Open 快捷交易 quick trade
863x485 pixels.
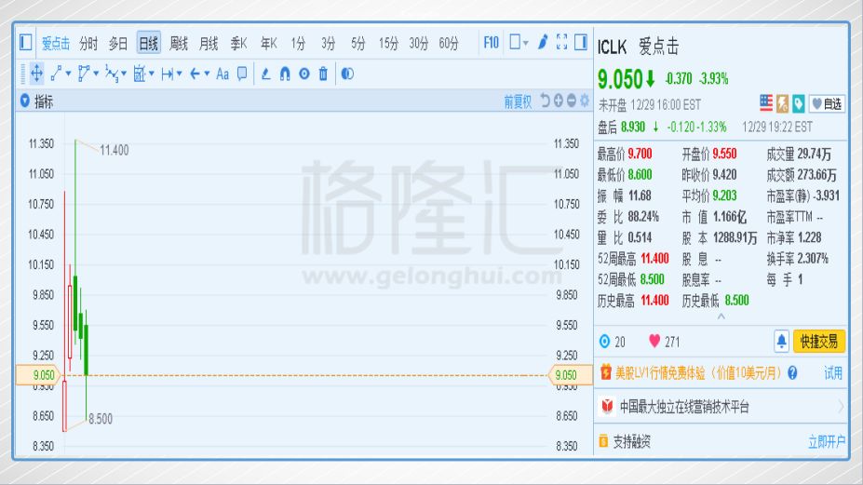(x=819, y=342)
